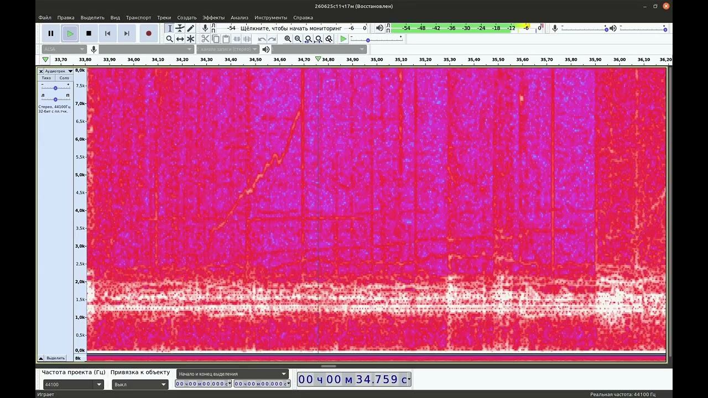The height and width of the screenshot is (398, 708).
Task: Skip to the end of the track
Action: (x=127, y=33)
